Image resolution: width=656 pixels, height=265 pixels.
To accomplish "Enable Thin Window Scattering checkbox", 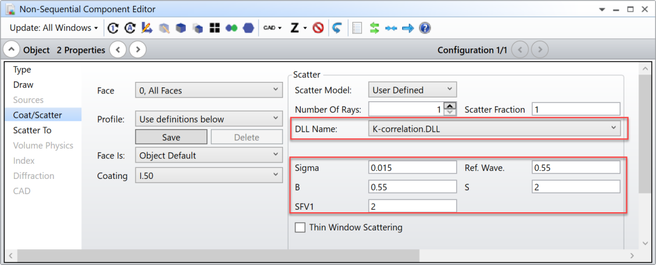I will click(x=300, y=227).
